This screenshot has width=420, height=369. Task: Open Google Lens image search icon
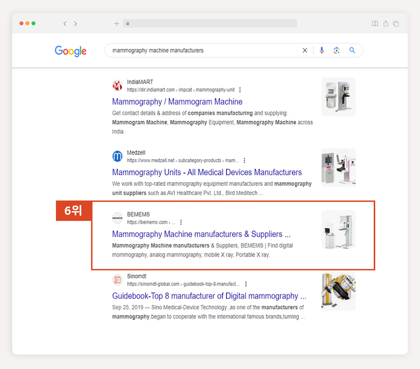click(x=337, y=50)
